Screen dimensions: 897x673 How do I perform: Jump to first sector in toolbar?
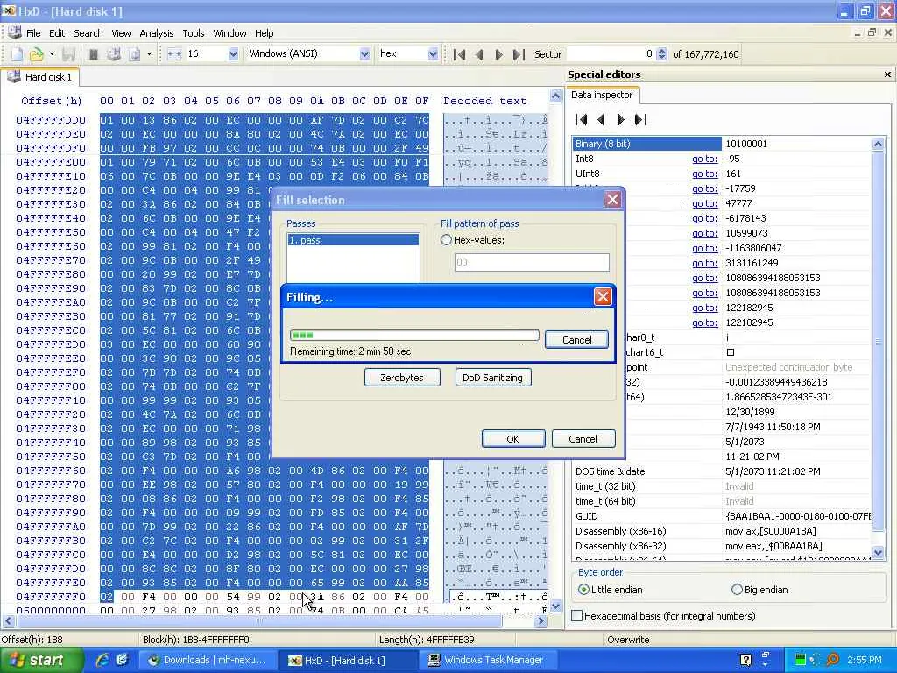[x=459, y=54]
